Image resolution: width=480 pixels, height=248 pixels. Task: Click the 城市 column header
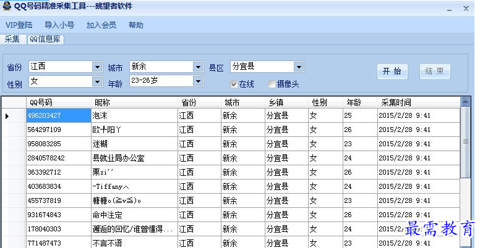(x=243, y=102)
